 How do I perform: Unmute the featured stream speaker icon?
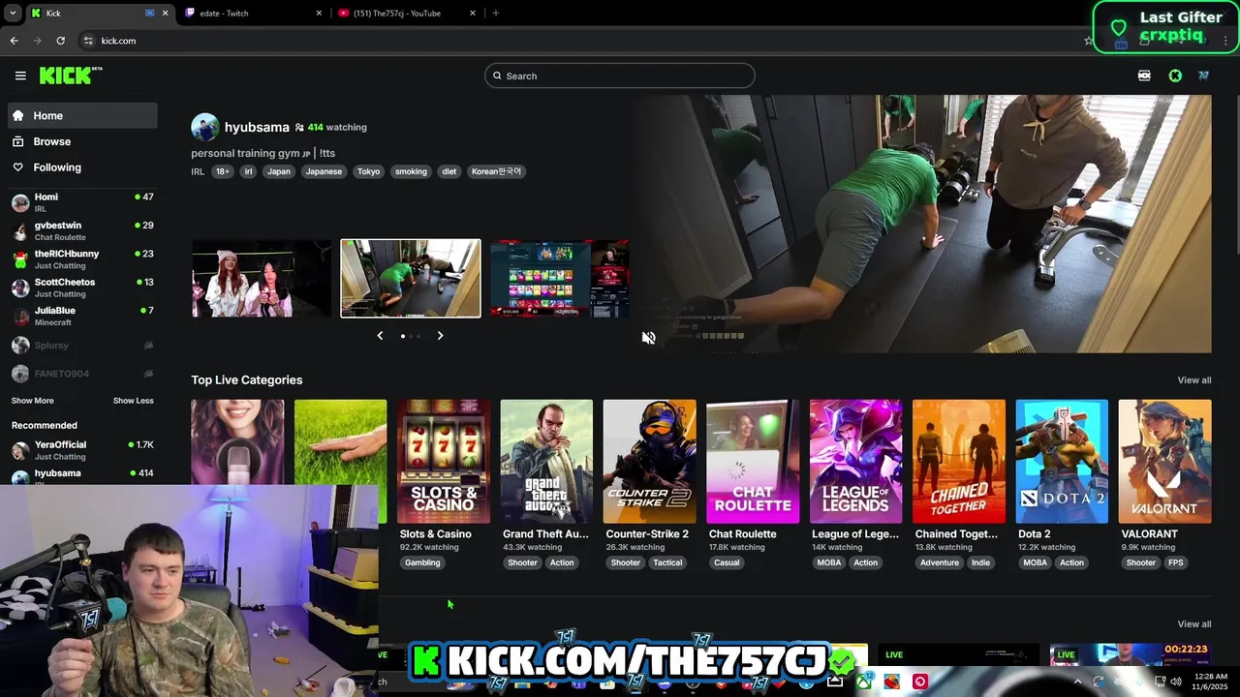[x=649, y=338]
